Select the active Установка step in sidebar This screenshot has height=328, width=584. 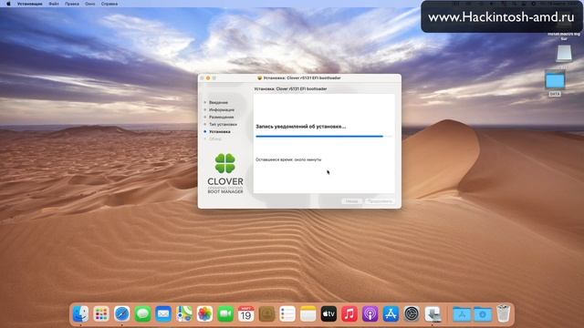tap(219, 131)
